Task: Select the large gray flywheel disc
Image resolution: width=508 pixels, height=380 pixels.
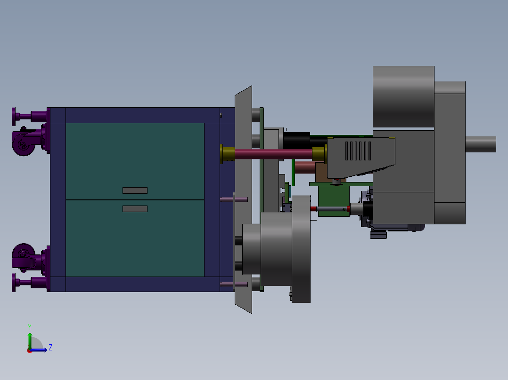Action: tap(301, 249)
